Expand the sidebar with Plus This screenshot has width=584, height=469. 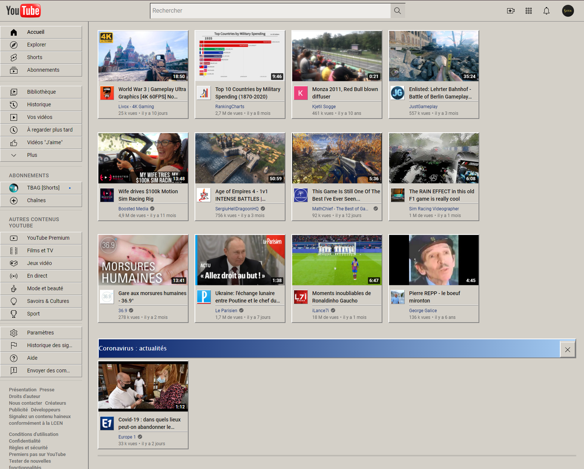tap(41, 155)
